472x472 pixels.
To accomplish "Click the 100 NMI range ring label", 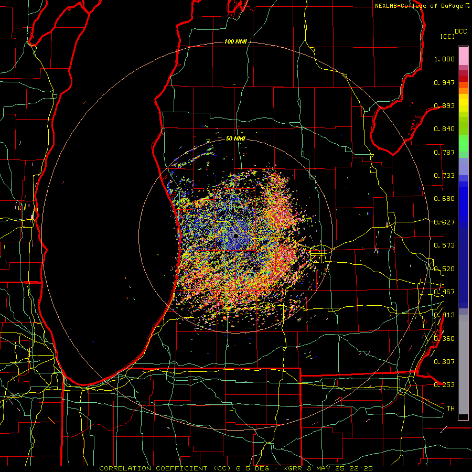I will pos(235,41).
